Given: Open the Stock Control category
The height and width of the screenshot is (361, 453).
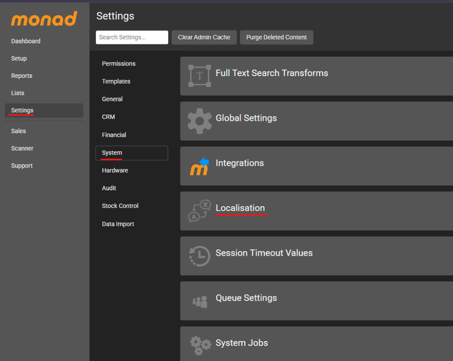Looking at the screenshot, I should pyautogui.click(x=120, y=206).
